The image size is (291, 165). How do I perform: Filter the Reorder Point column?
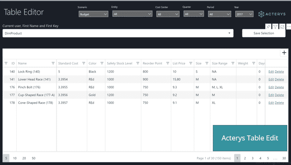(168, 63)
